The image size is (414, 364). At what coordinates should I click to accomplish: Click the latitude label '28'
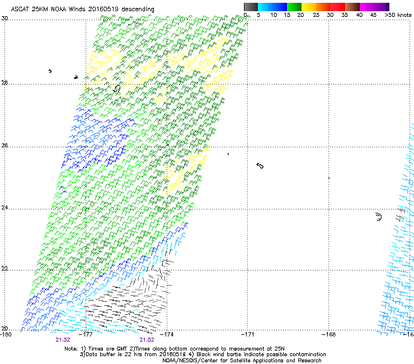4,82
